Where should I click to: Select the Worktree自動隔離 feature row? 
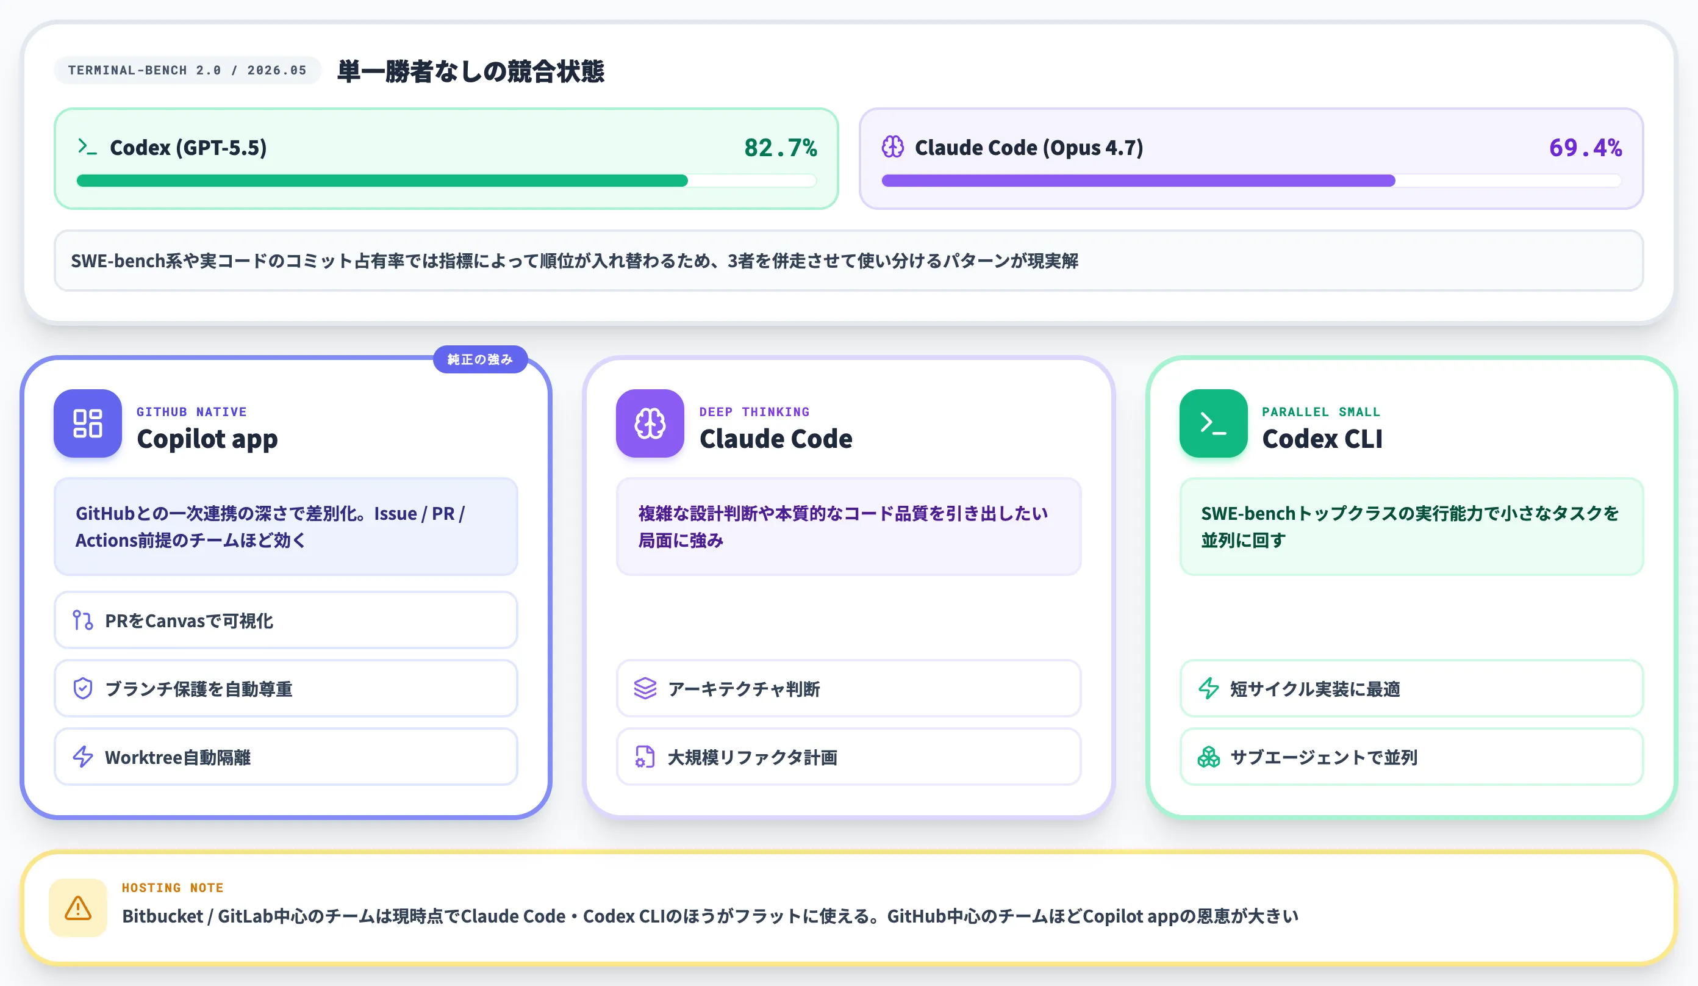point(285,756)
